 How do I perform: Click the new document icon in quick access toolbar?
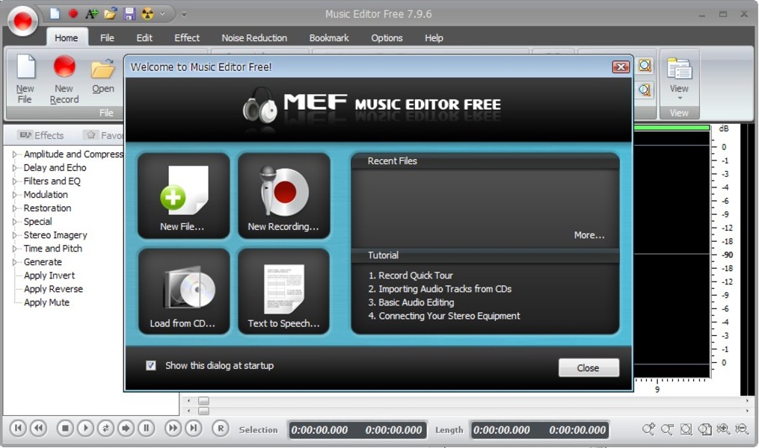[x=55, y=13]
